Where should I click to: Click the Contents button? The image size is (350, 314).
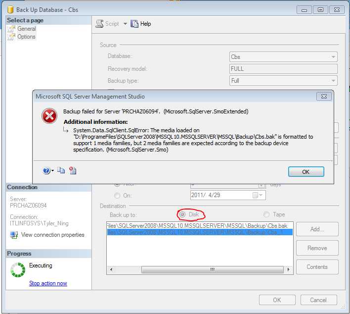pos(317,267)
